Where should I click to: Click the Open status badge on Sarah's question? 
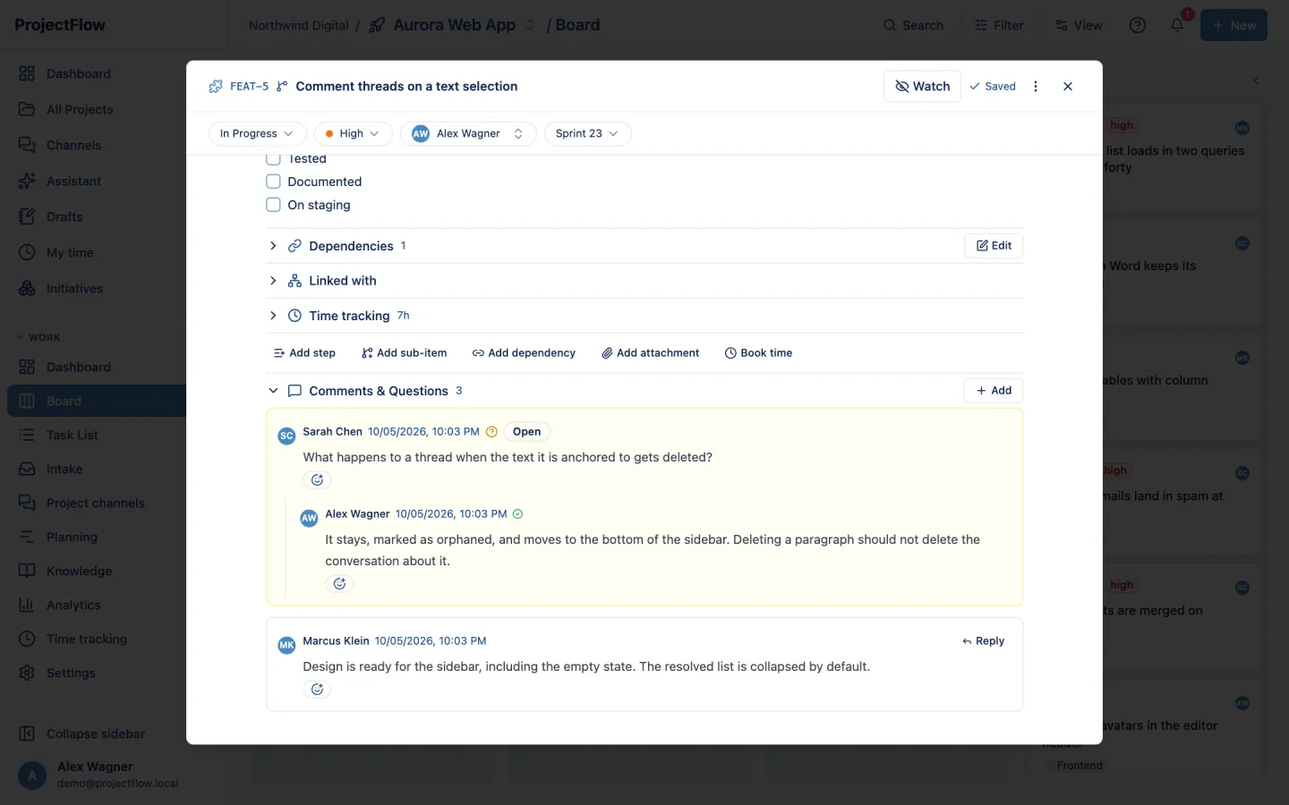tap(526, 432)
